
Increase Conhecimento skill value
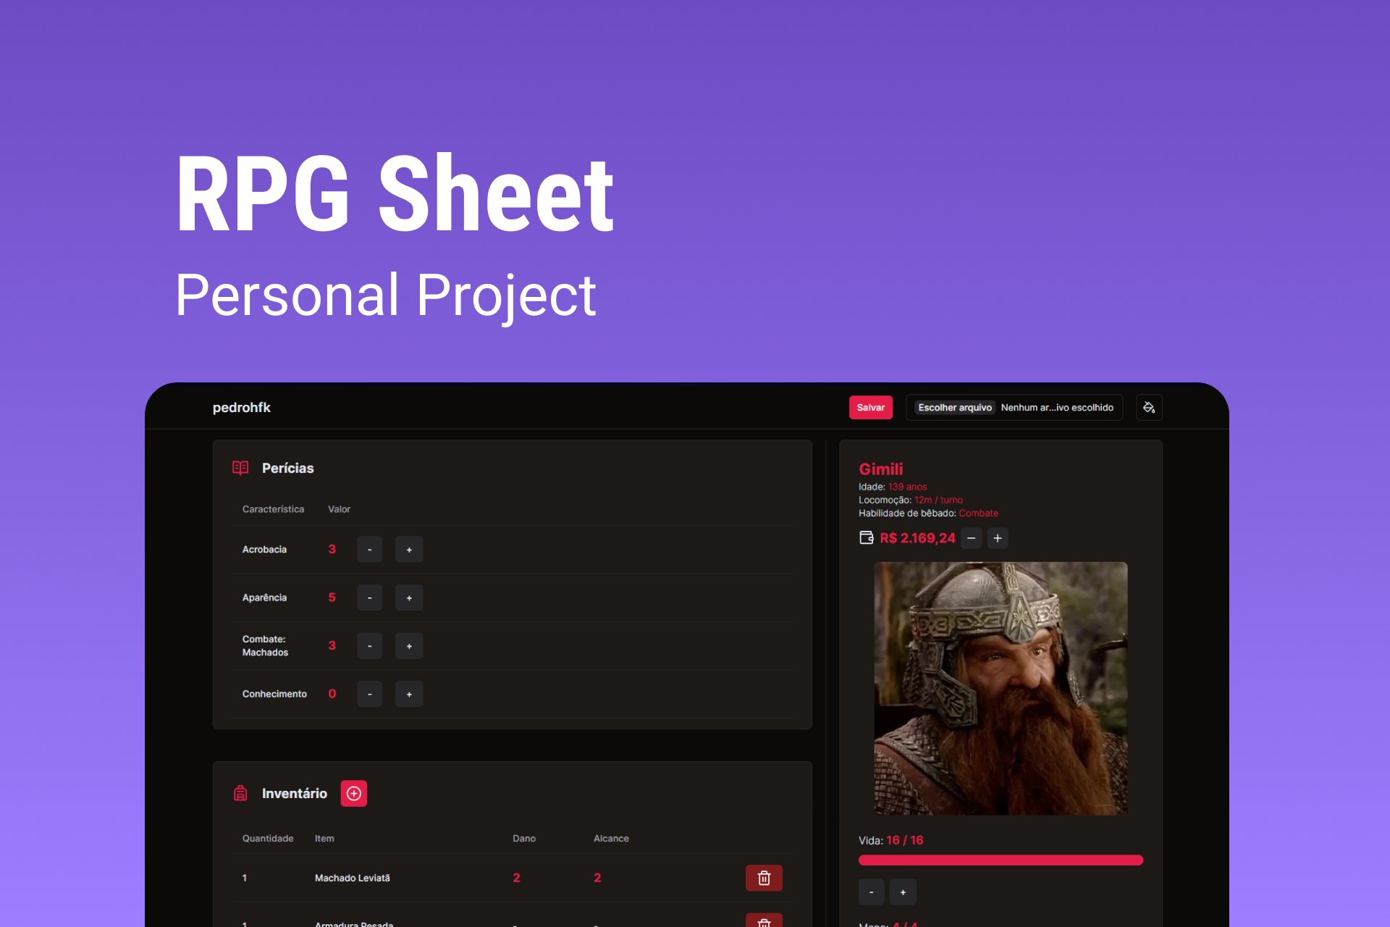pyautogui.click(x=409, y=695)
